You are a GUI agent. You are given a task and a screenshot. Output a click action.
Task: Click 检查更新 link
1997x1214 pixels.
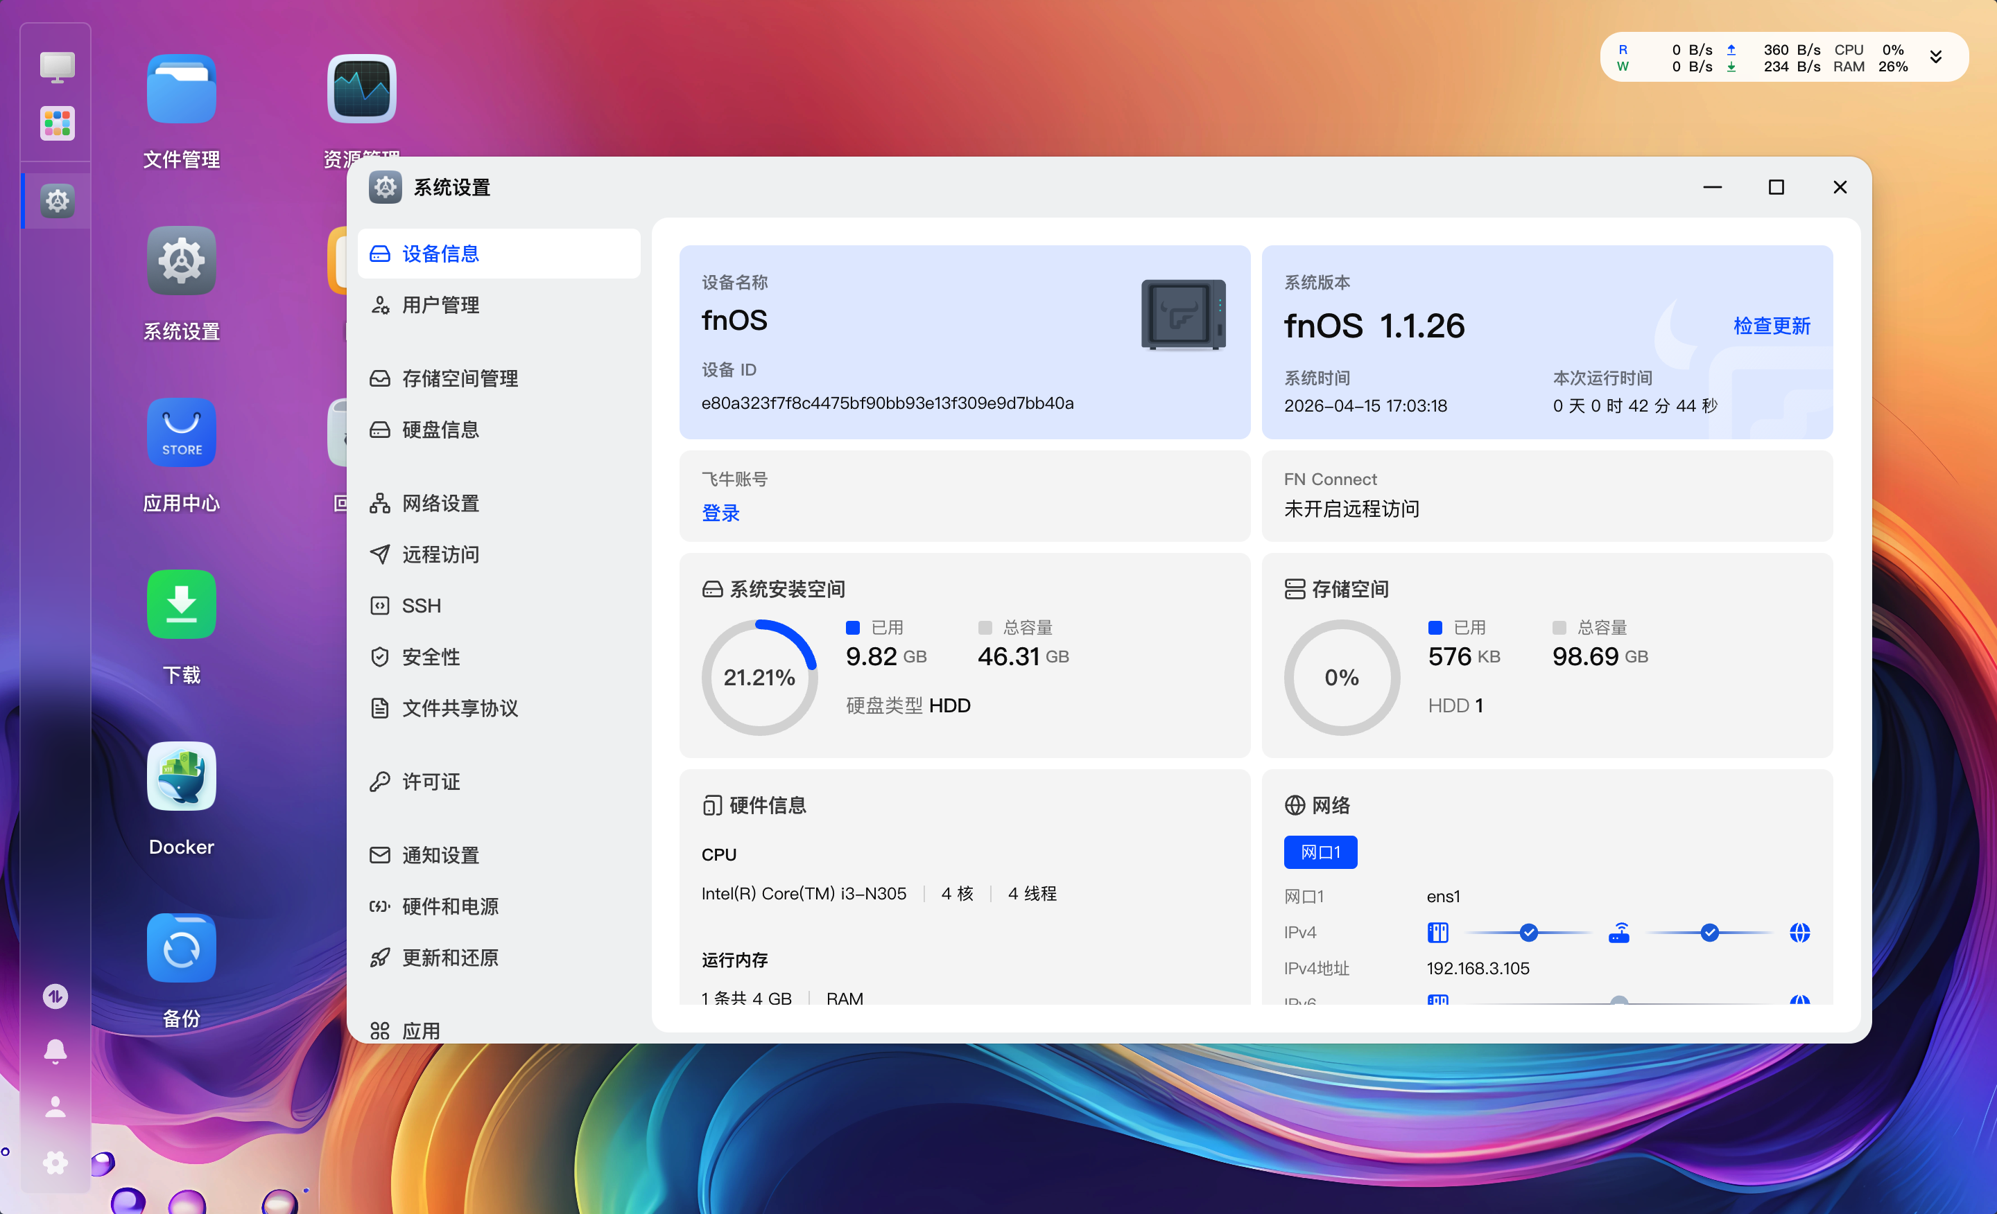[x=1771, y=326]
